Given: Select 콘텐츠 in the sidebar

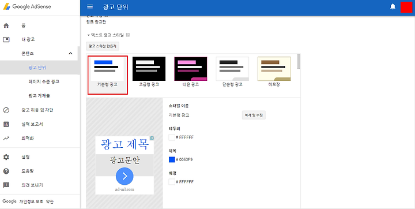Looking at the screenshot, I should click(x=28, y=54).
